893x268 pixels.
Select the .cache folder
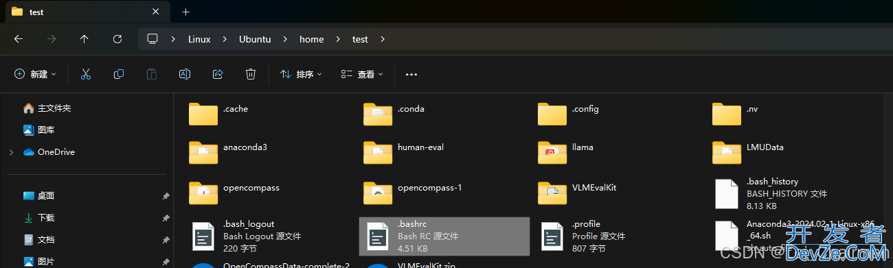coord(218,113)
